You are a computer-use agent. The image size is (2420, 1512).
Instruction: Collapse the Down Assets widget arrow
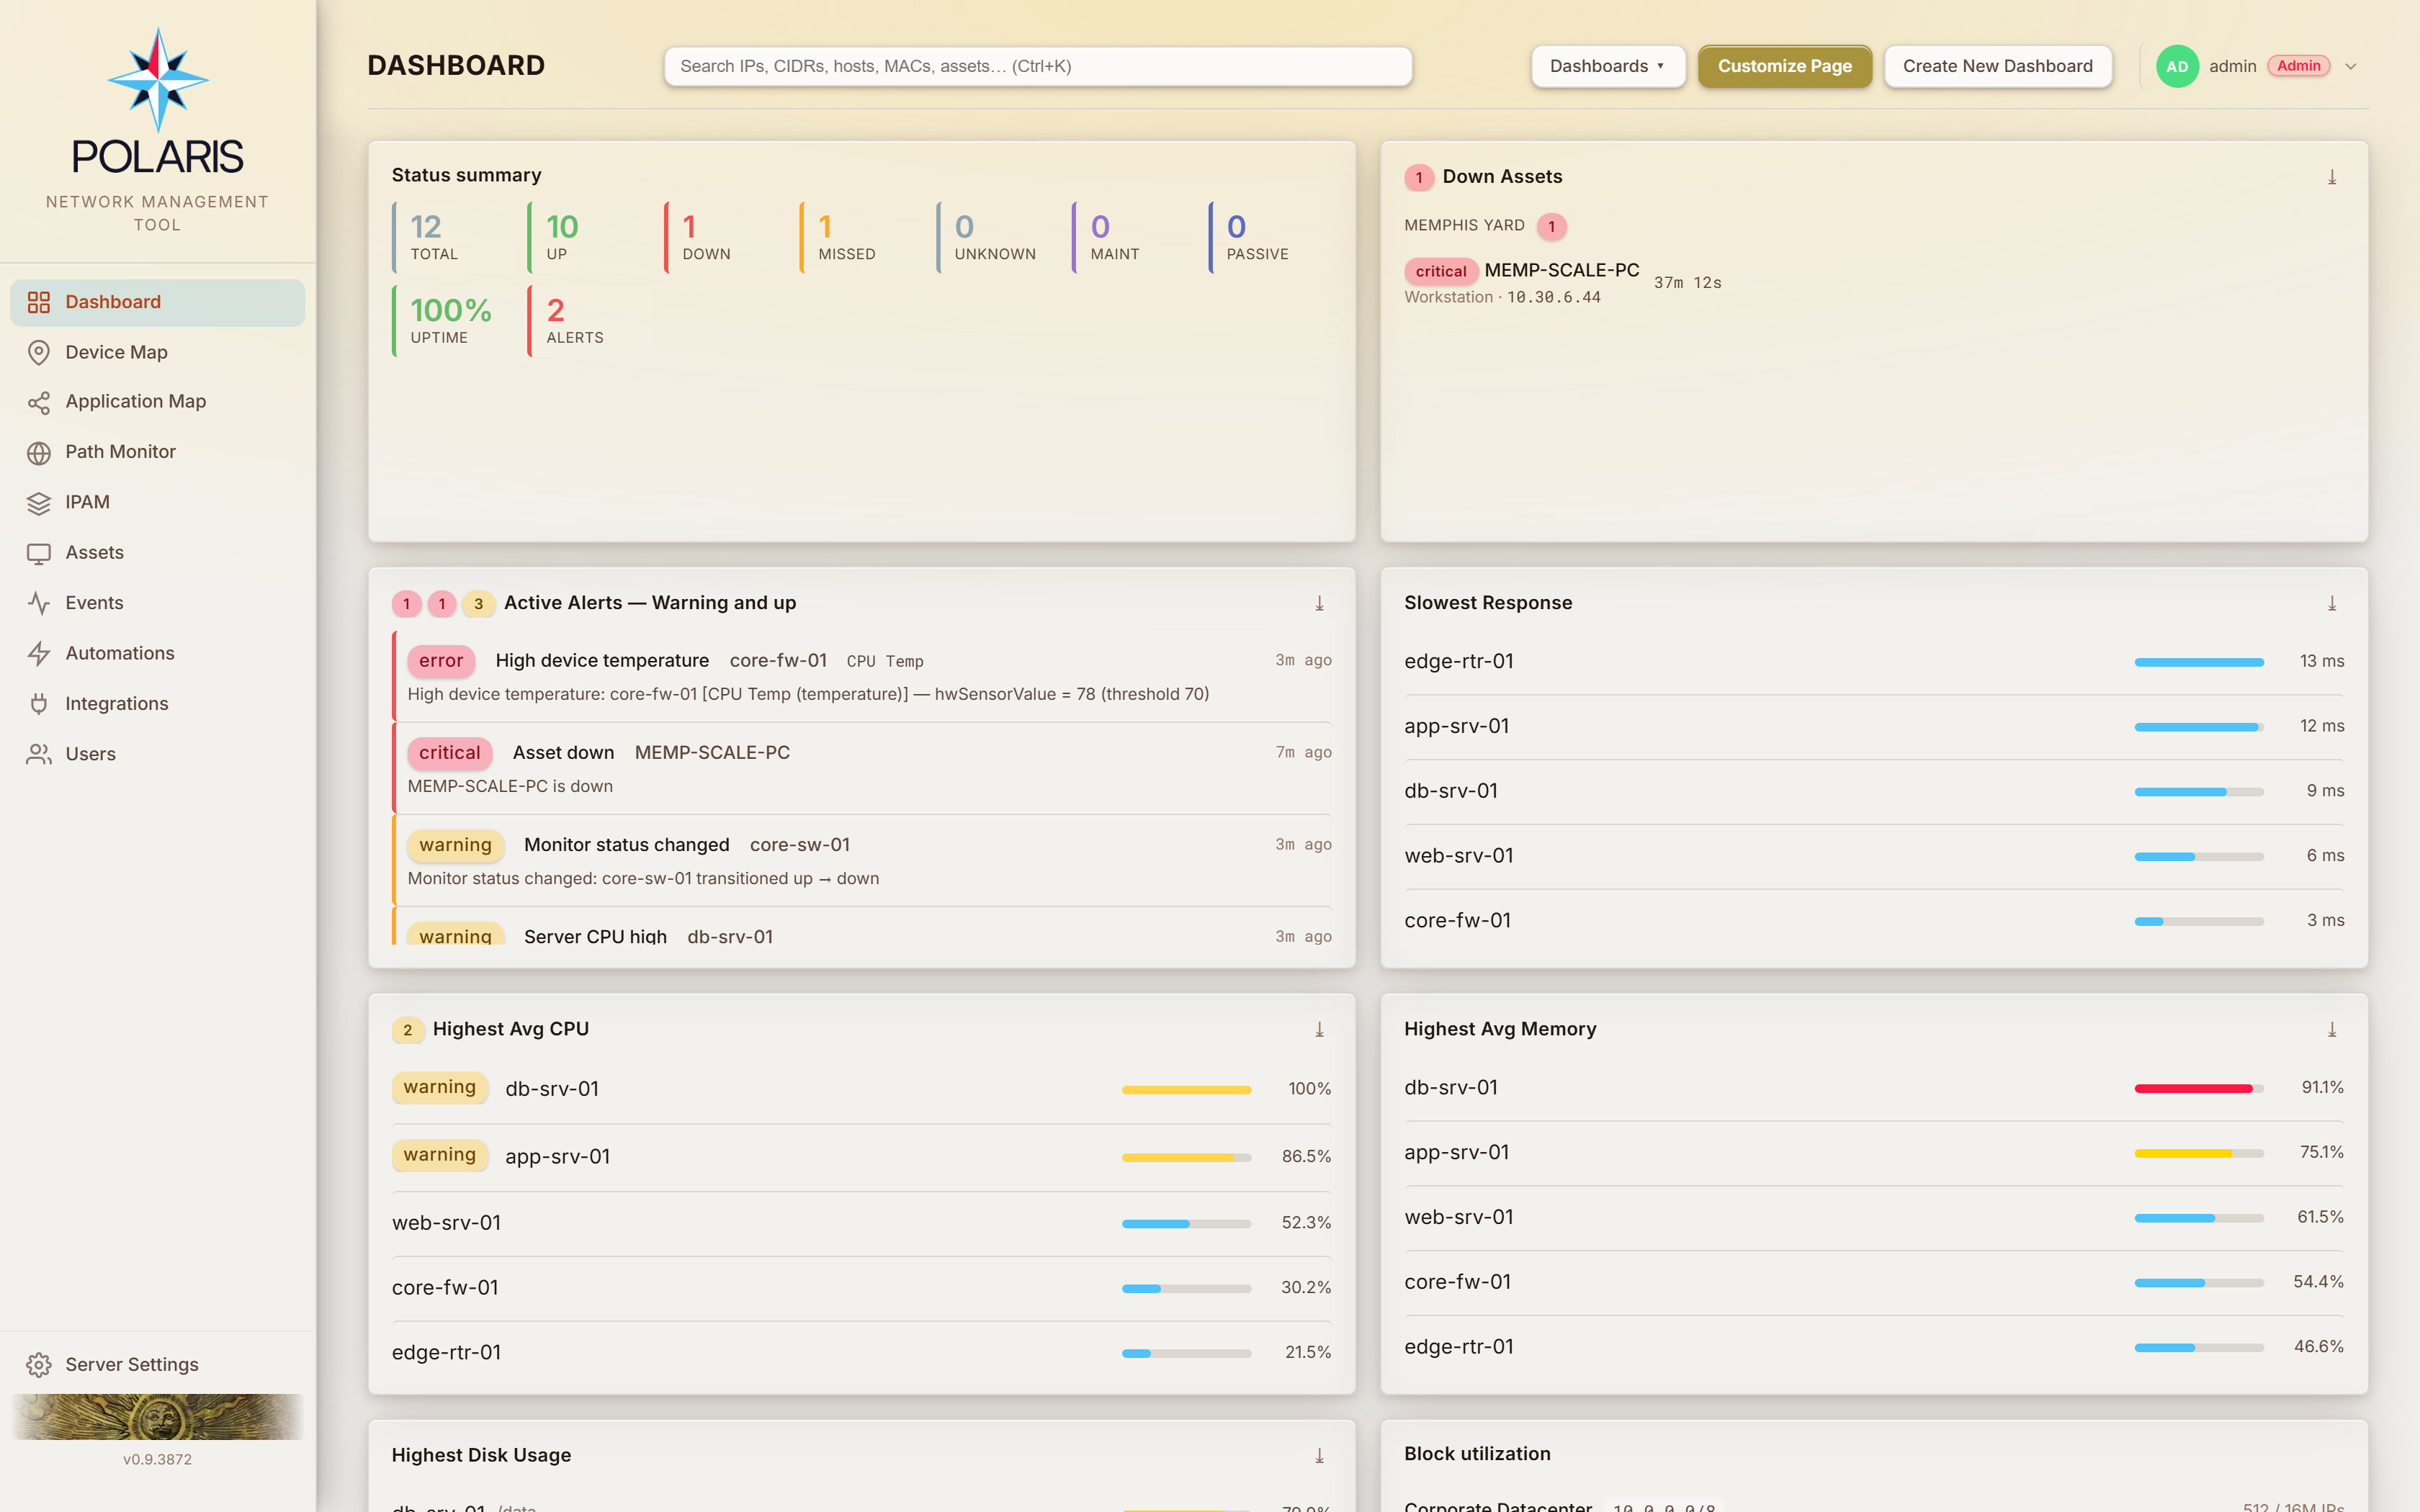(2331, 177)
